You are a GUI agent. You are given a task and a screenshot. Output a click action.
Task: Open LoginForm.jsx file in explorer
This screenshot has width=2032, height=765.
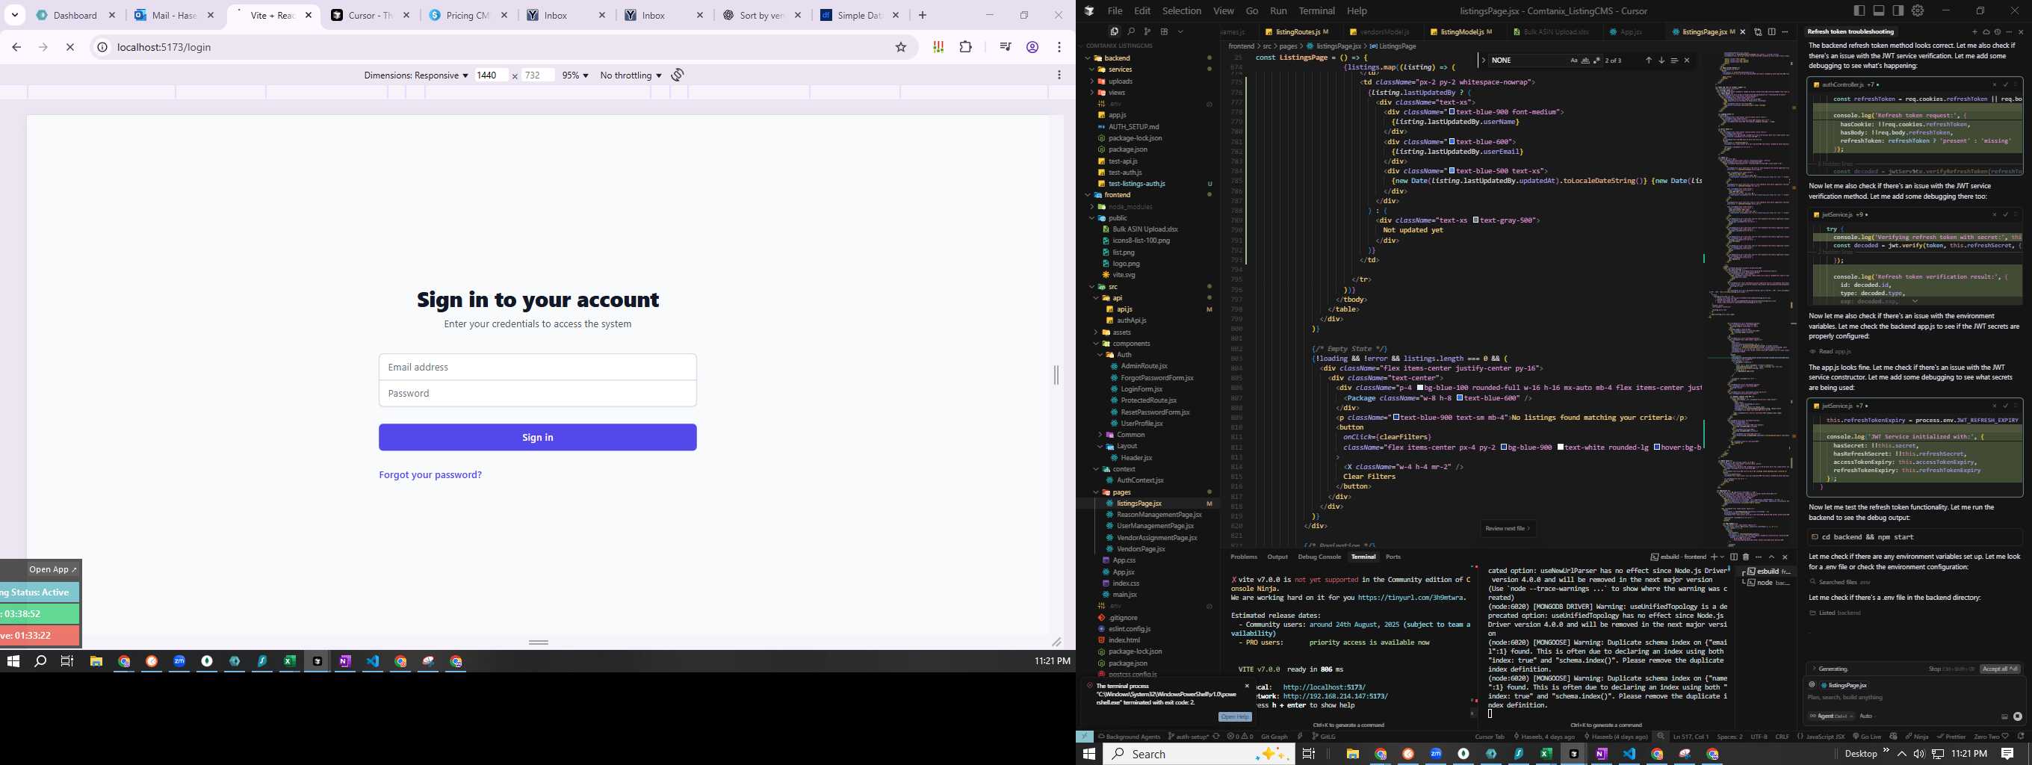tap(1141, 388)
